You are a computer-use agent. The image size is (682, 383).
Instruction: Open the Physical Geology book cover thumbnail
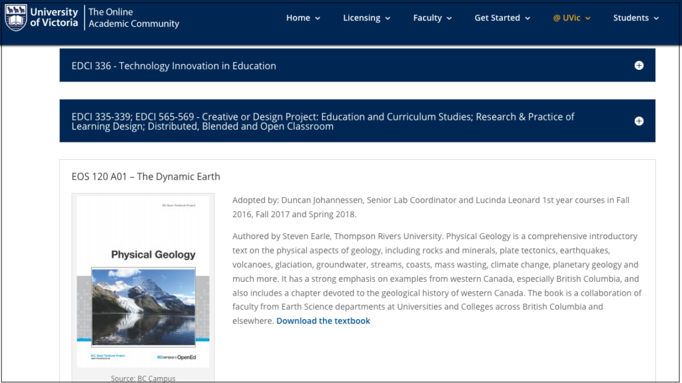143,282
